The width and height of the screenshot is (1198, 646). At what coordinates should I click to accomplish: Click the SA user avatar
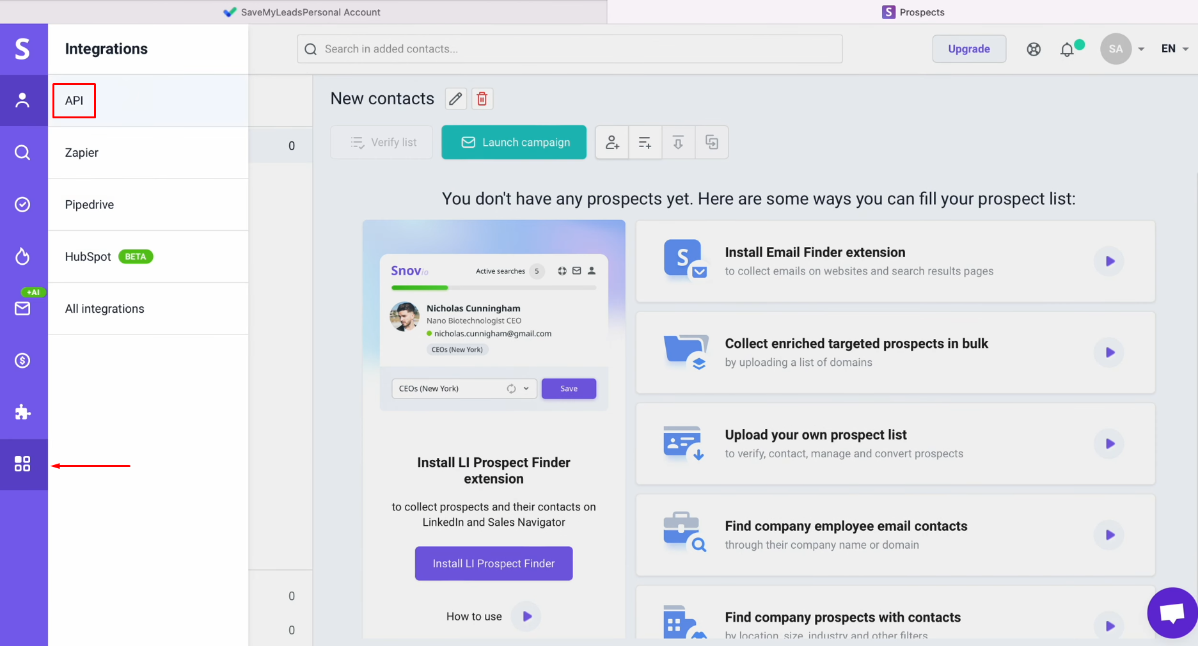(1115, 49)
